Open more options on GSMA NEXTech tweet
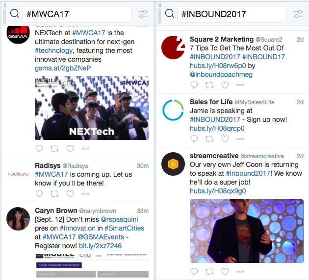The height and width of the screenshot is (280, 309). pos(85,149)
